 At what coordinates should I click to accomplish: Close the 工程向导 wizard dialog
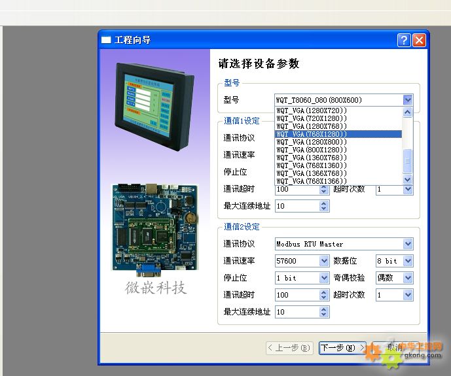419,40
